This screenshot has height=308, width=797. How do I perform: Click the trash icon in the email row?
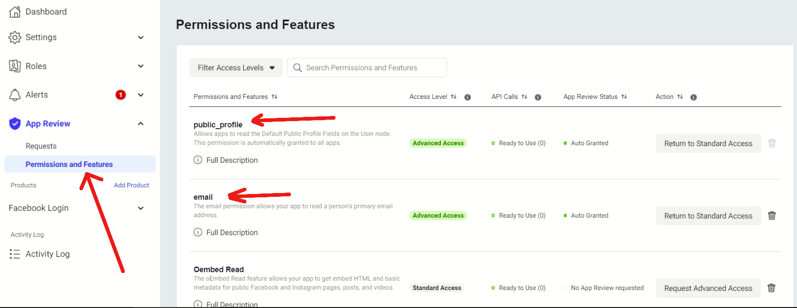771,216
